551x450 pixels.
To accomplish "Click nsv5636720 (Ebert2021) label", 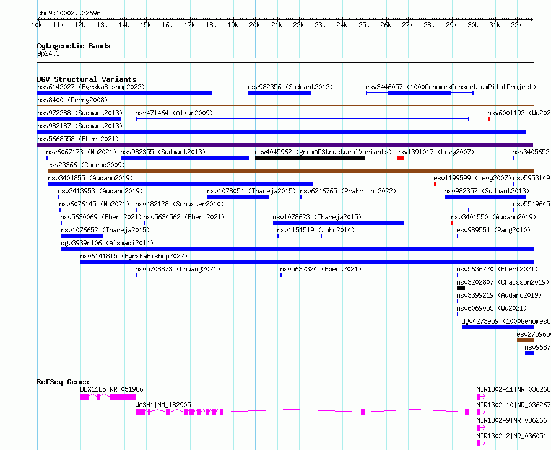I will click(497, 269).
